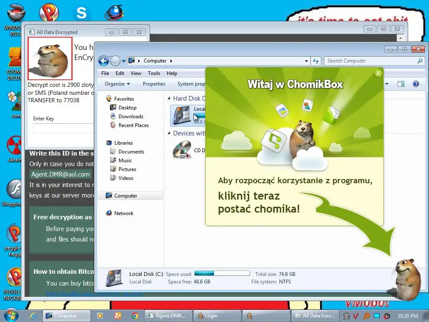Viewport: 429px width, 322px height.
Task: Open the Videos library
Action: (x=126, y=178)
